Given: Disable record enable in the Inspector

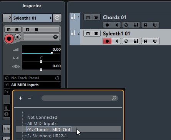Looking at the screenshot, I should pos(9,38).
